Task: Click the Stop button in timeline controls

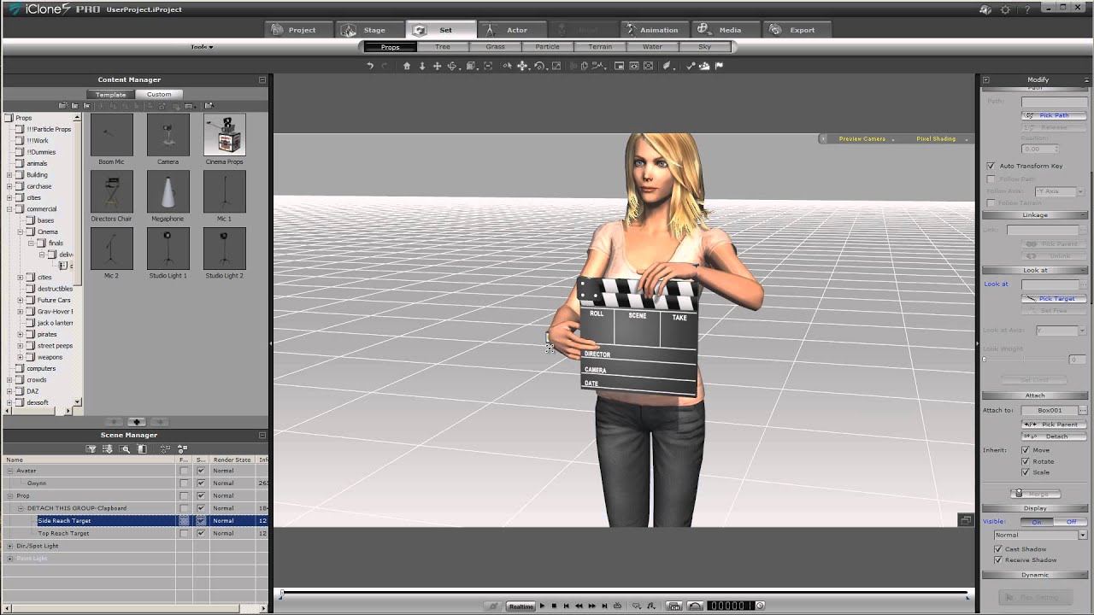Action: 554,606
